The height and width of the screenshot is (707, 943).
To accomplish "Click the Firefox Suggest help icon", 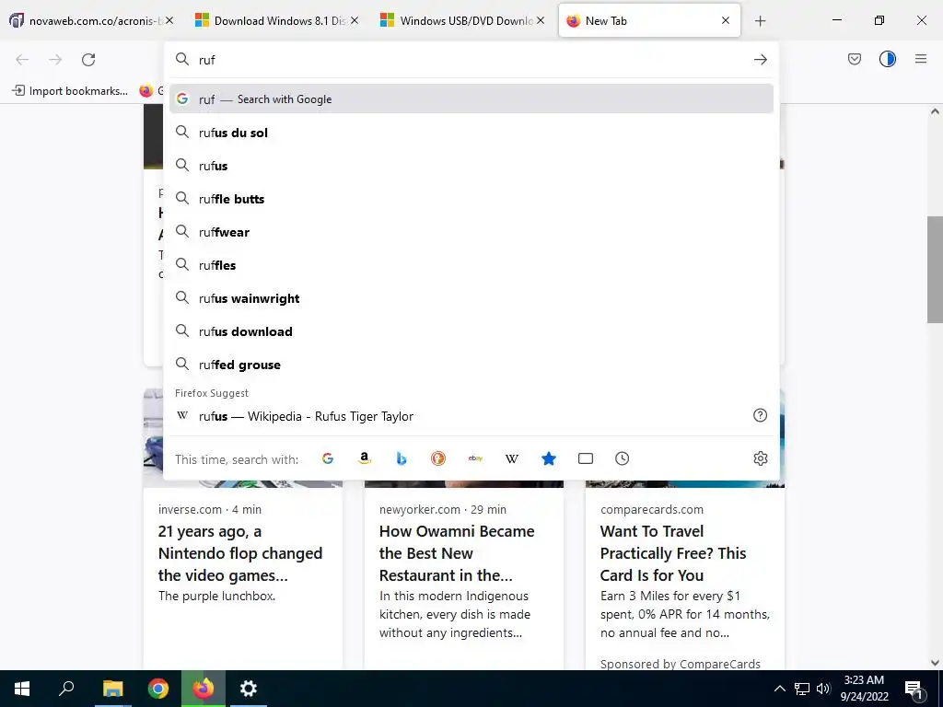I will click(x=760, y=415).
